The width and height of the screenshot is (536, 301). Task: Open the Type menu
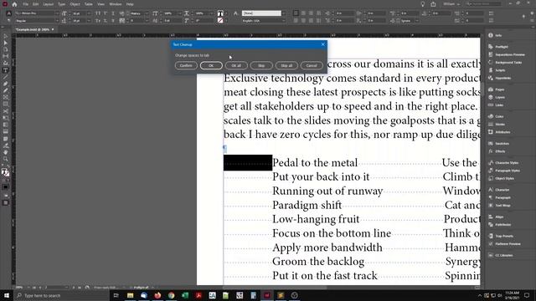61,4
